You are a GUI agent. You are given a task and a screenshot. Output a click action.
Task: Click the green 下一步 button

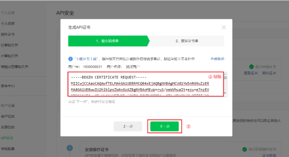(164, 126)
